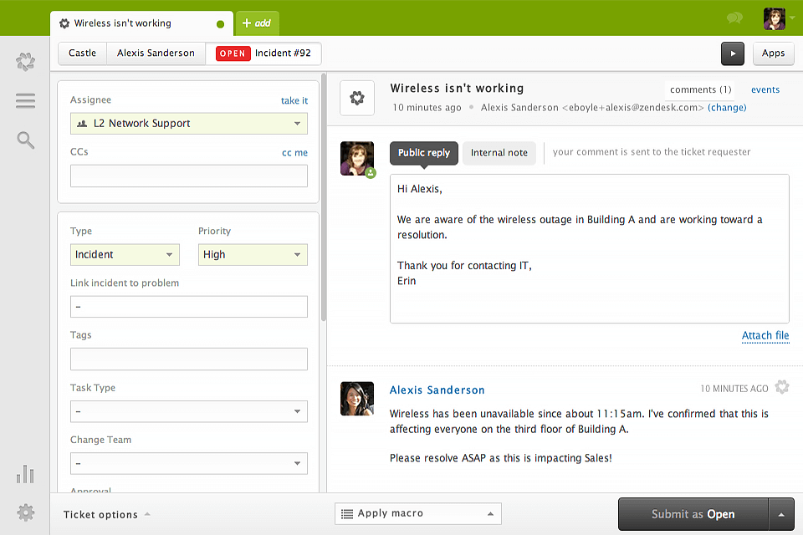Click the ticket settings gear beside the title

point(357,98)
